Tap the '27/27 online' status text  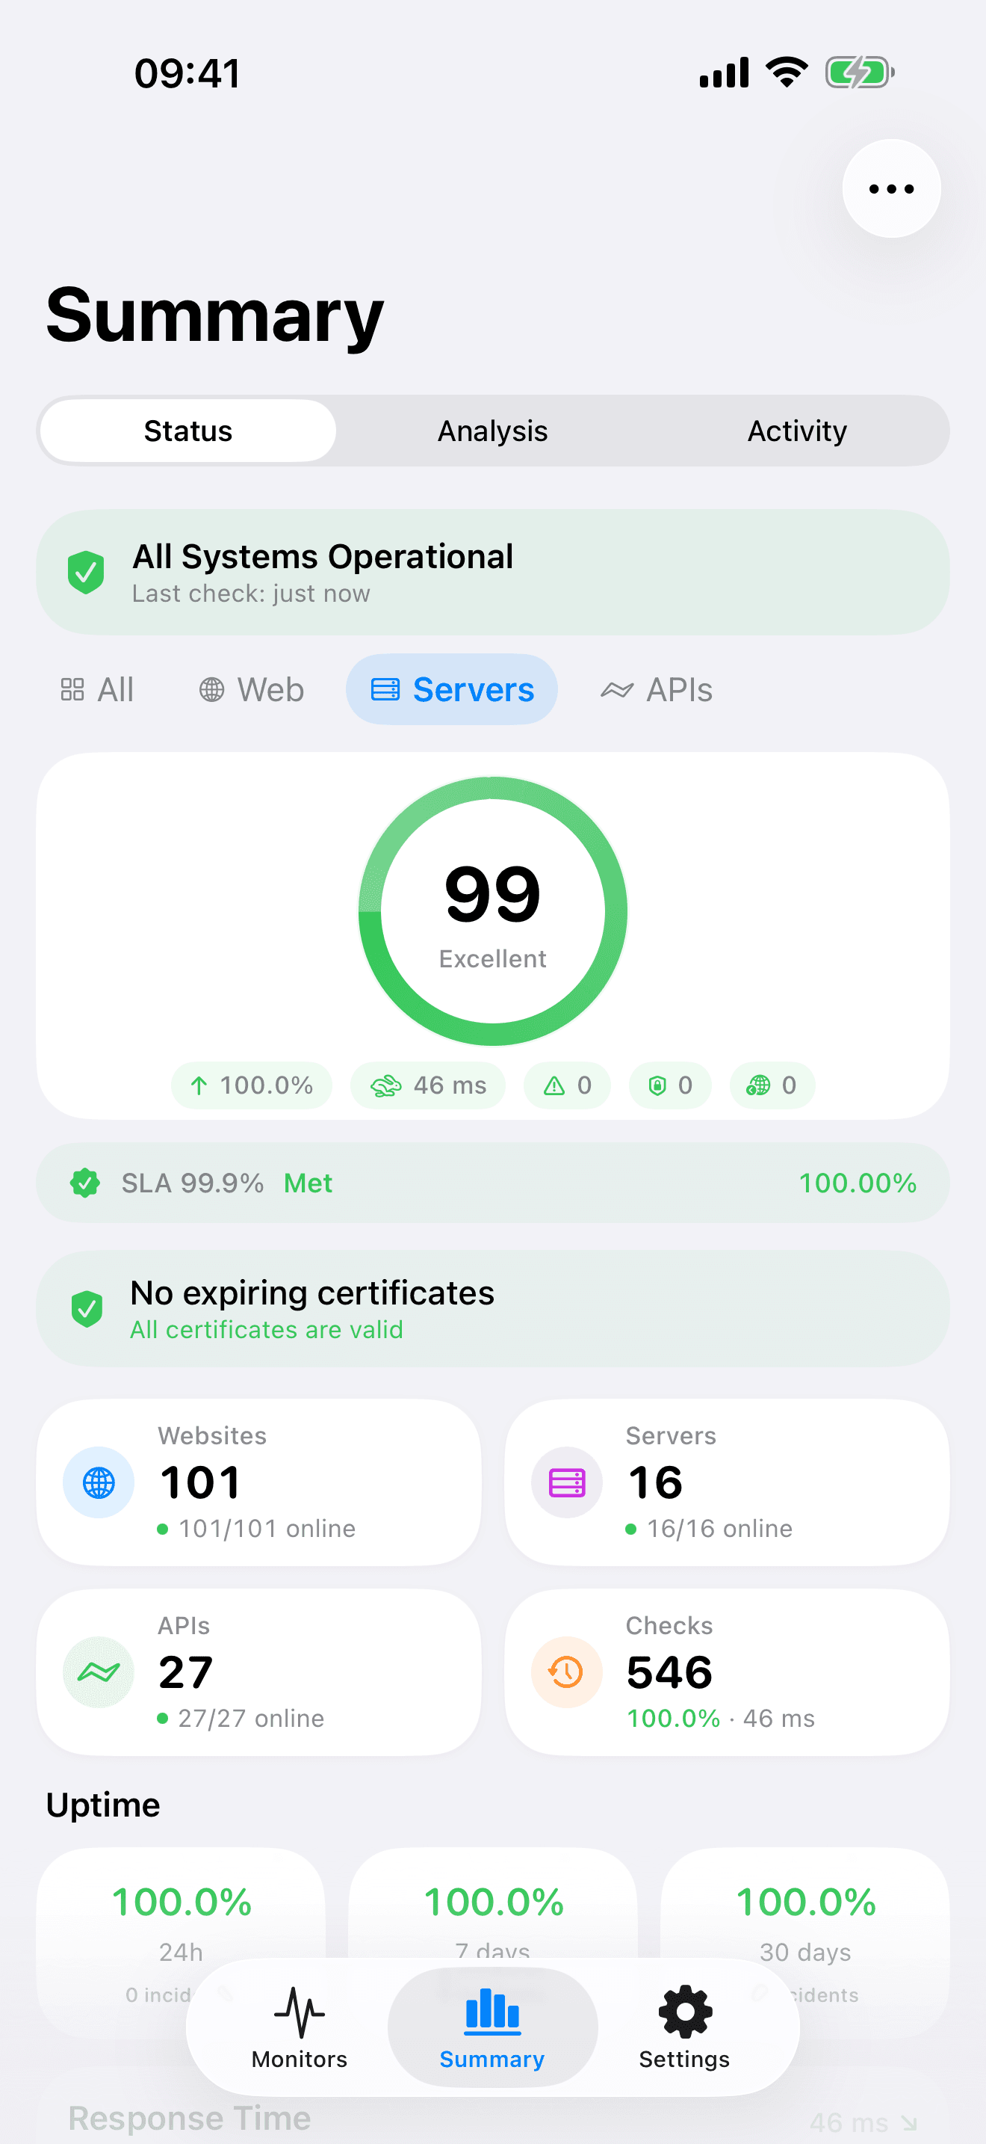click(251, 1718)
